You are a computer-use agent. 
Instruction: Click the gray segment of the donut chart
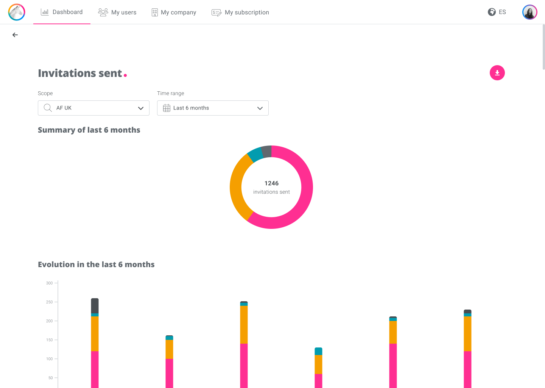coord(266,152)
